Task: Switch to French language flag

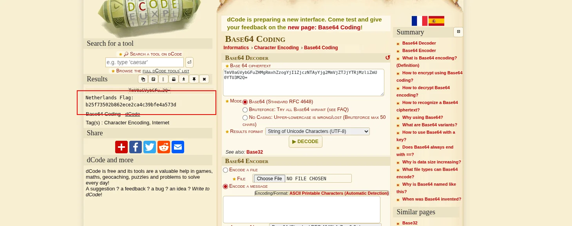Action: point(419,21)
